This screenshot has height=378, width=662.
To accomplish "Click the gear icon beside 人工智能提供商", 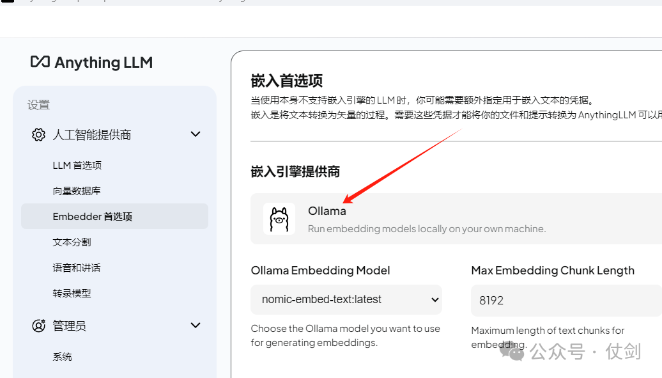I will (38, 135).
